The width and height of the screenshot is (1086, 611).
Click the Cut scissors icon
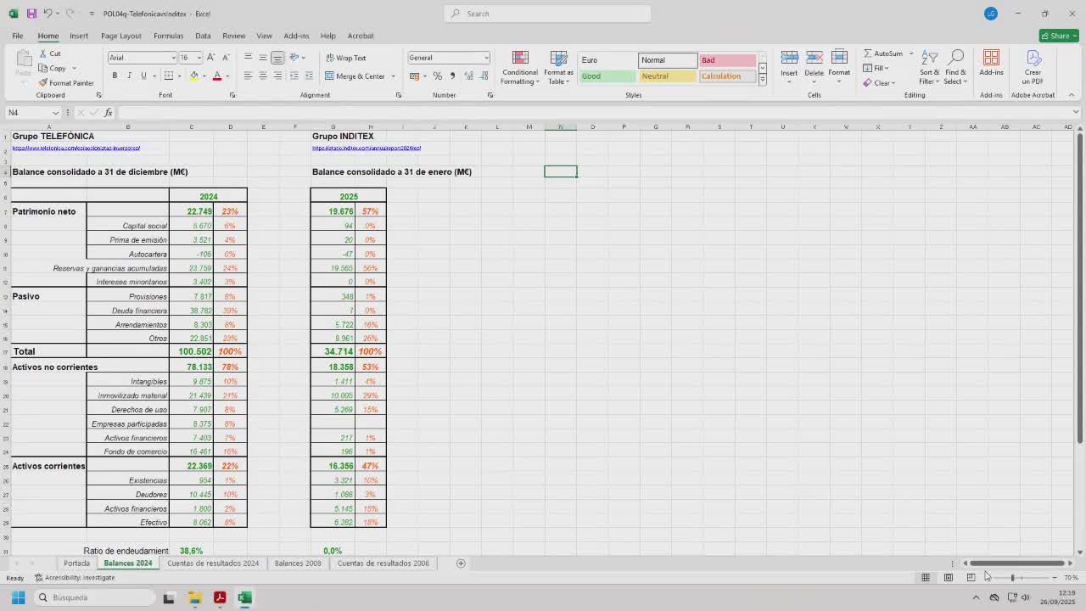pyautogui.click(x=42, y=53)
